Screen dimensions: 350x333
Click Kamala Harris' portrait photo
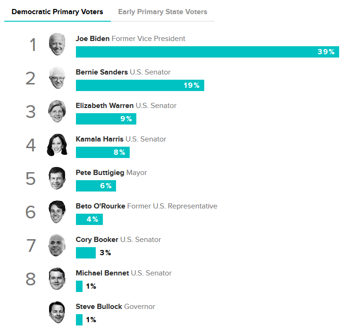57,145
